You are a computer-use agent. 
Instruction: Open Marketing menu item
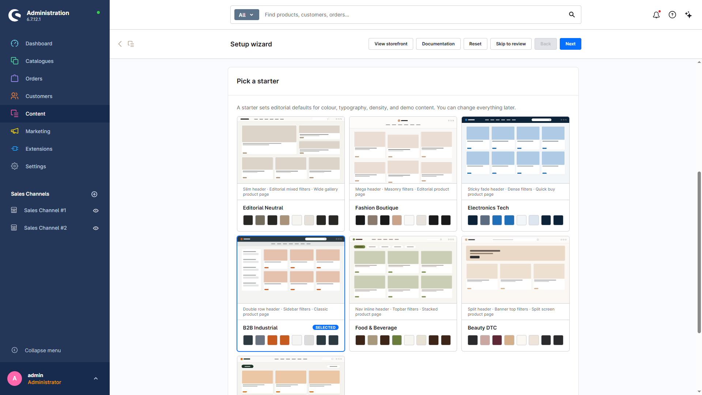pyautogui.click(x=55, y=131)
